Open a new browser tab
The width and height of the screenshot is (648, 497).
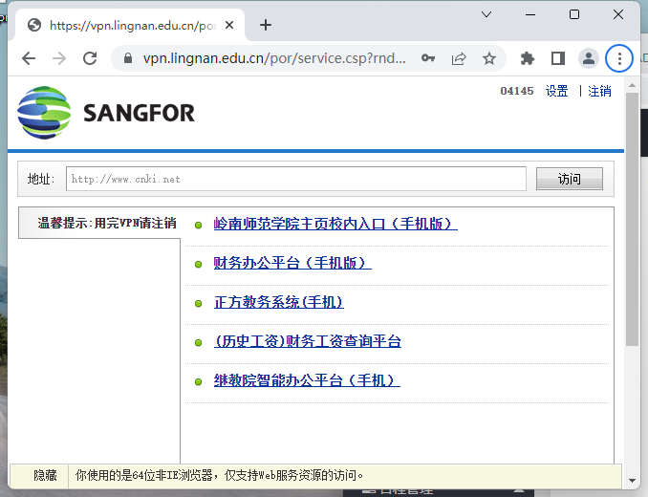(266, 25)
